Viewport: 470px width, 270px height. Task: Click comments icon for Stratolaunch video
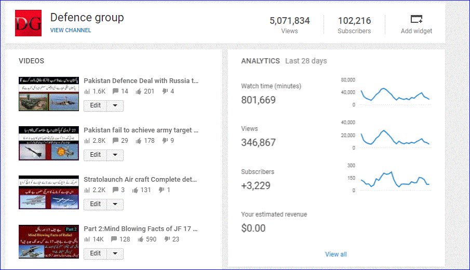115,190
